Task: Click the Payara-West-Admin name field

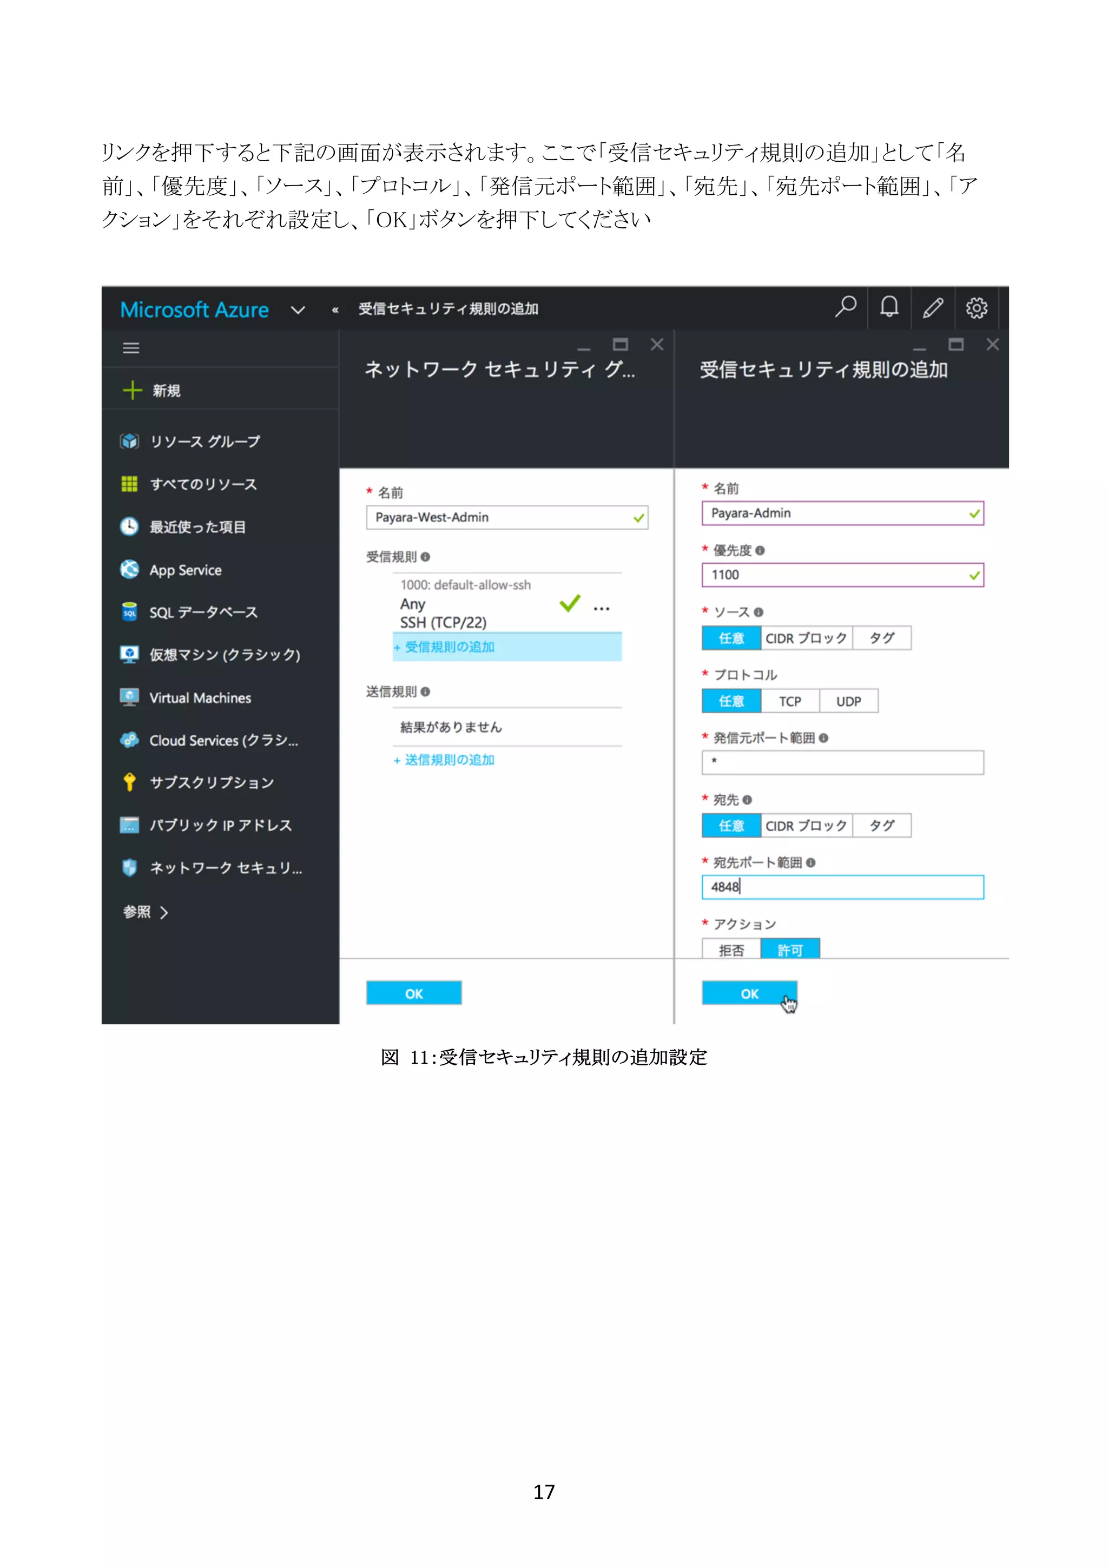Action: (506, 517)
